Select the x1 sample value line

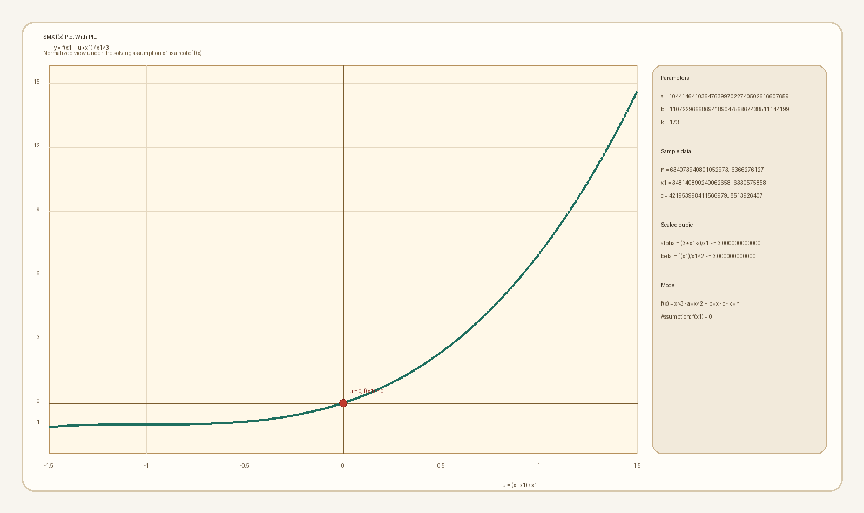[713, 183]
